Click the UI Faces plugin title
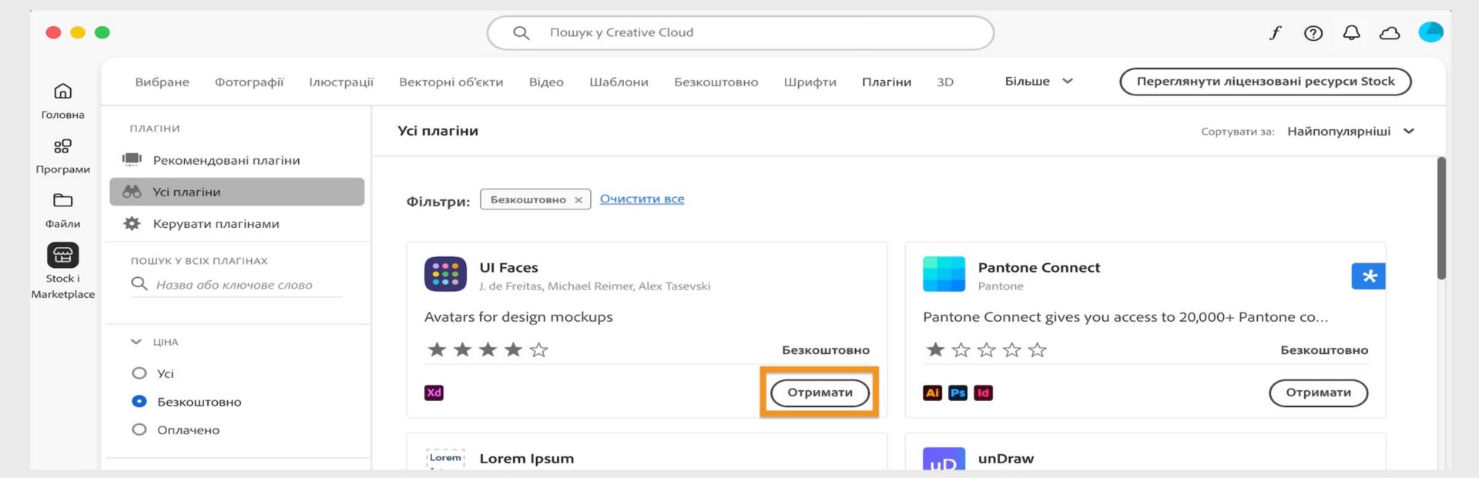The width and height of the screenshot is (1479, 478). point(508,268)
